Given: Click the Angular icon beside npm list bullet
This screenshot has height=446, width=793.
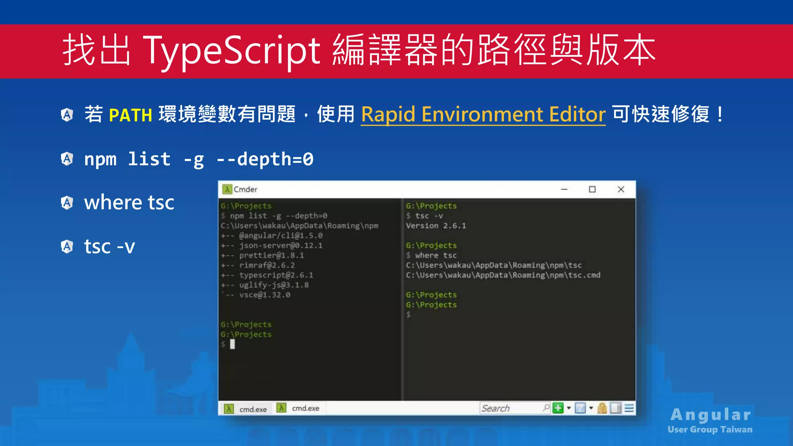Looking at the screenshot, I should pos(67,159).
